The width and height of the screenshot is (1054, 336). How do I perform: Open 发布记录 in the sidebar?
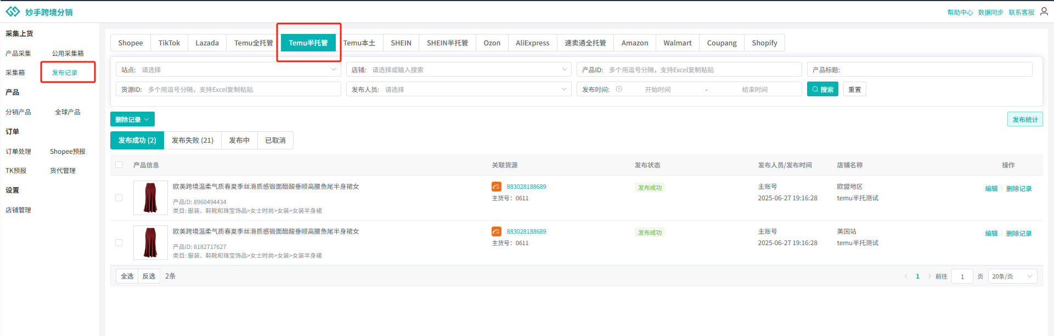click(x=65, y=72)
